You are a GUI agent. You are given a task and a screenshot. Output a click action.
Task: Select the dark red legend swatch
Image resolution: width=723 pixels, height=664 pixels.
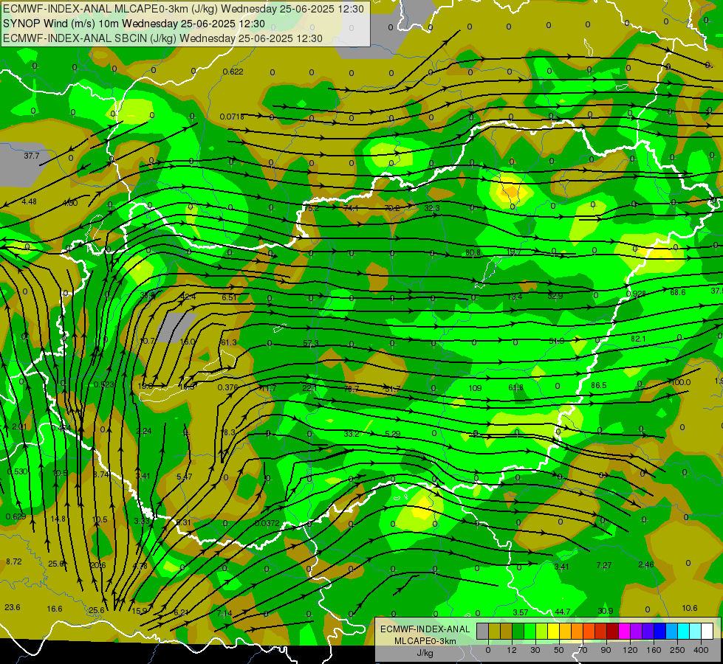613,631
